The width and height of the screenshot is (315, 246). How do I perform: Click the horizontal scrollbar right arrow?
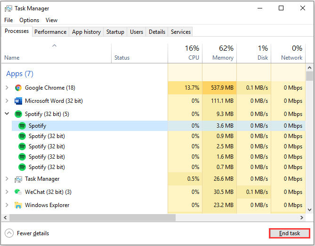tap(303, 218)
